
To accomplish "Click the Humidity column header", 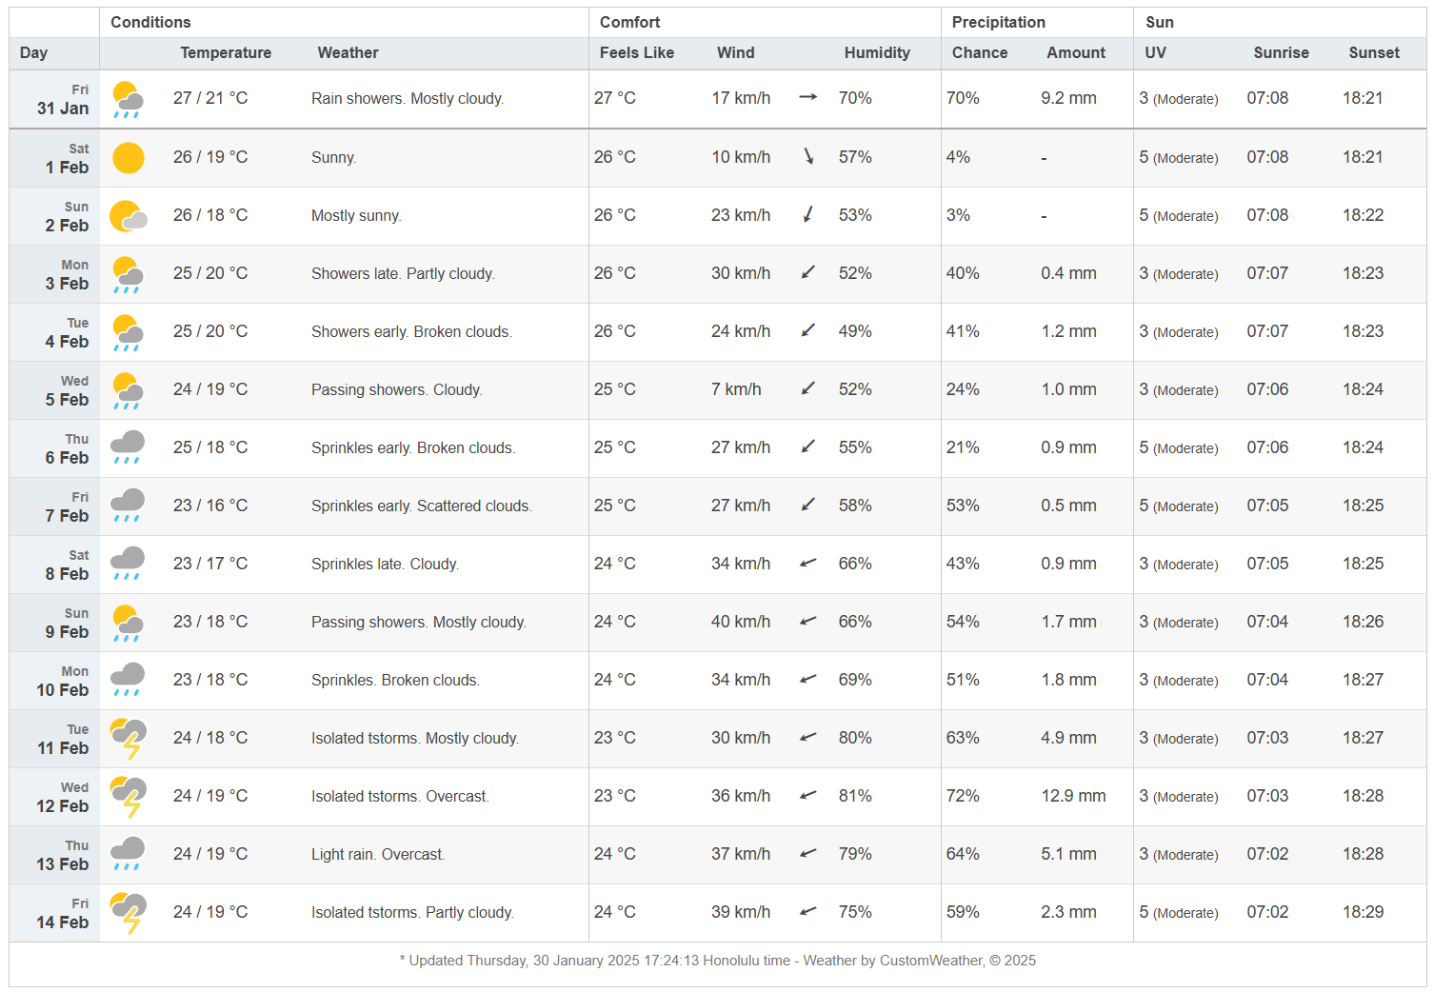I will [x=876, y=53].
